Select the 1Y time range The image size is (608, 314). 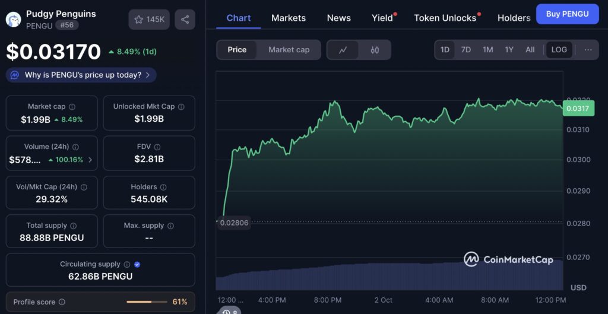pyautogui.click(x=509, y=50)
